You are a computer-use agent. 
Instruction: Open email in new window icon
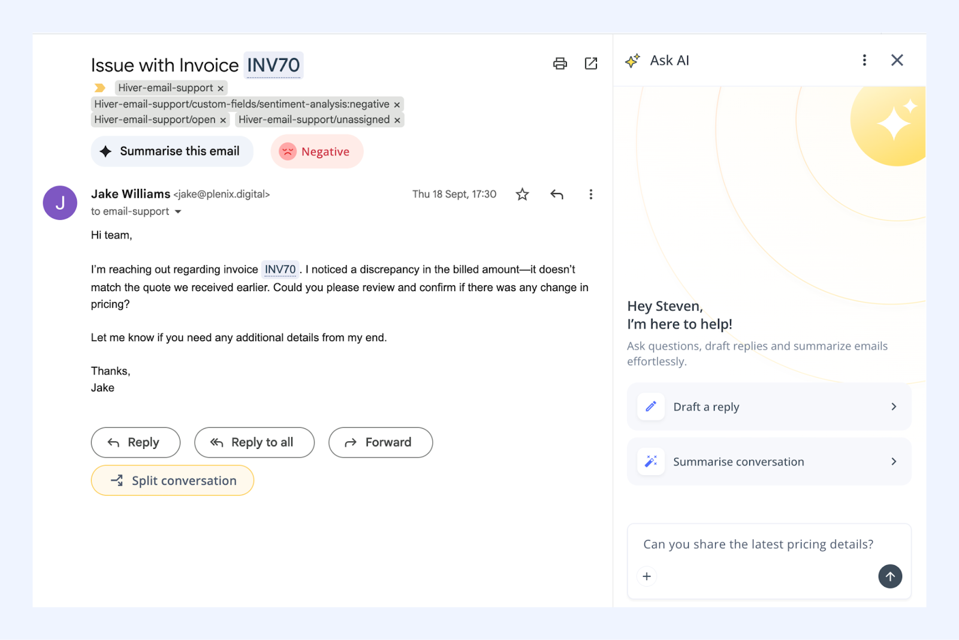coord(591,64)
